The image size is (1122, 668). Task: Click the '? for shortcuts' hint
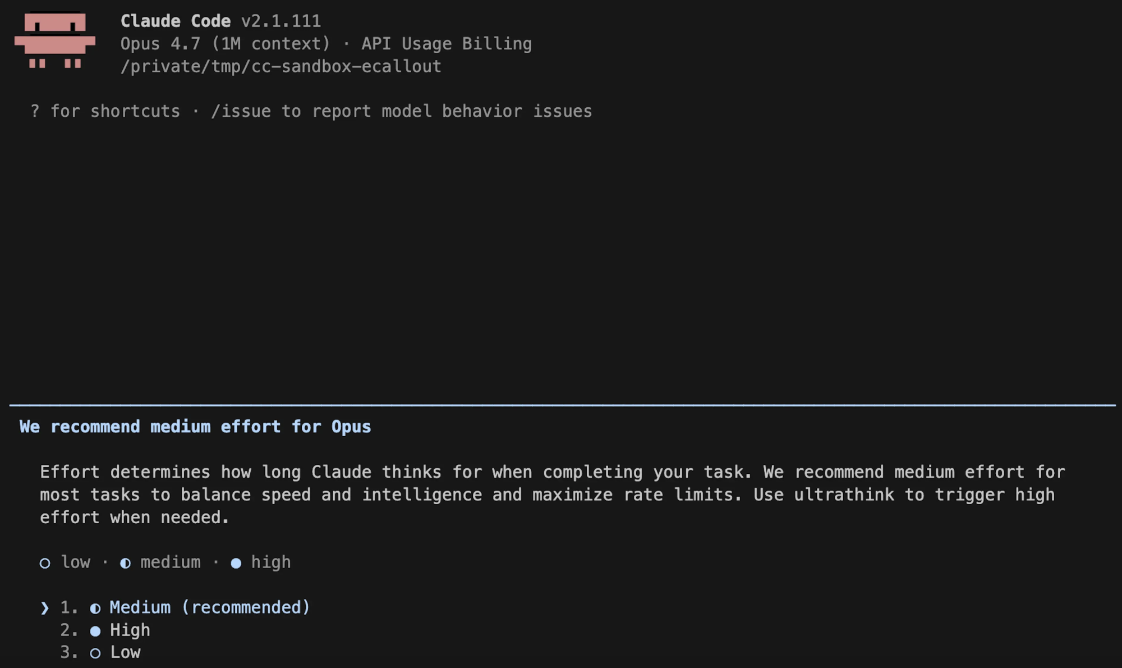click(105, 111)
